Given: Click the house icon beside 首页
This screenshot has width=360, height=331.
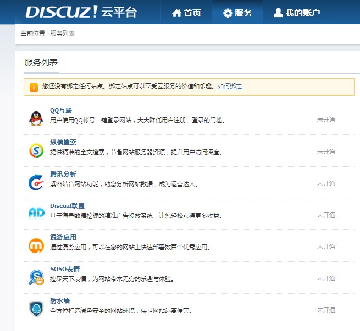Looking at the screenshot, I should click(x=177, y=13).
